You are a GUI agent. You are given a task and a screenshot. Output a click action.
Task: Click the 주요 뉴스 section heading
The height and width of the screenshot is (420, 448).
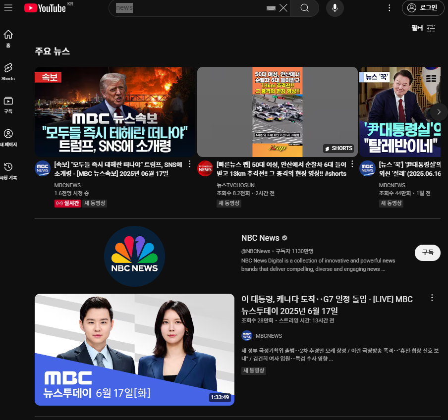point(53,51)
